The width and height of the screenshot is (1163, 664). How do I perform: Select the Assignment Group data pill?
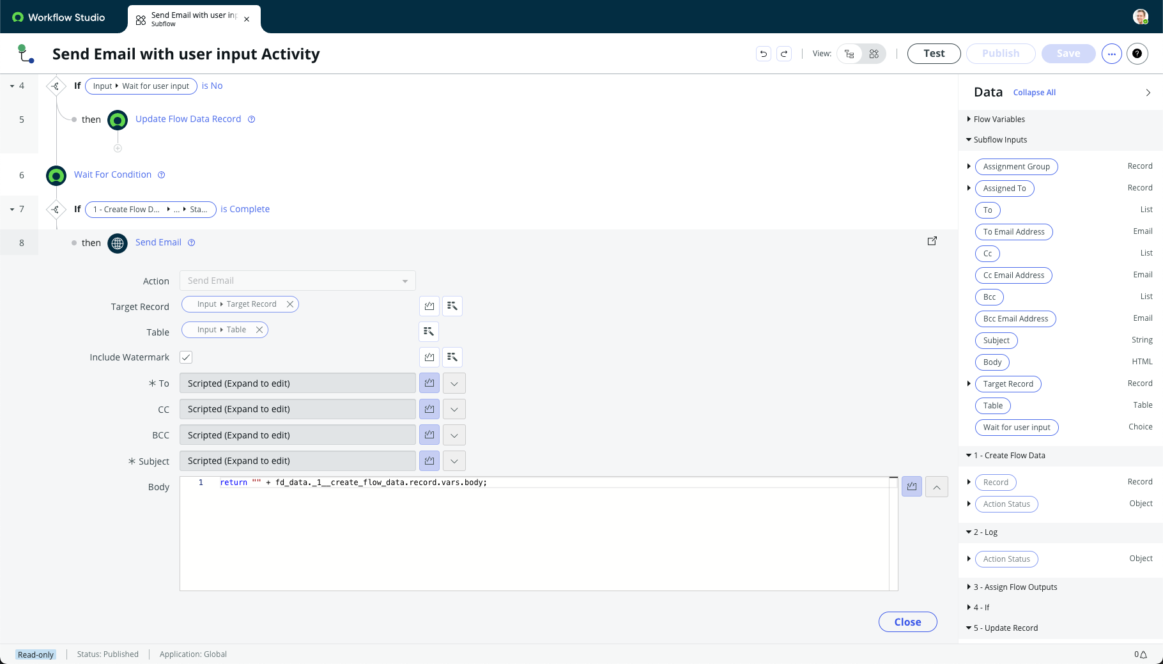(1016, 167)
